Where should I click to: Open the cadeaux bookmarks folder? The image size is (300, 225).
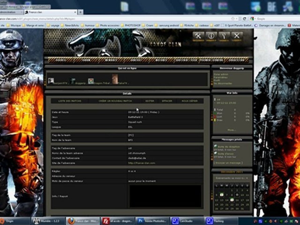point(202,25)
